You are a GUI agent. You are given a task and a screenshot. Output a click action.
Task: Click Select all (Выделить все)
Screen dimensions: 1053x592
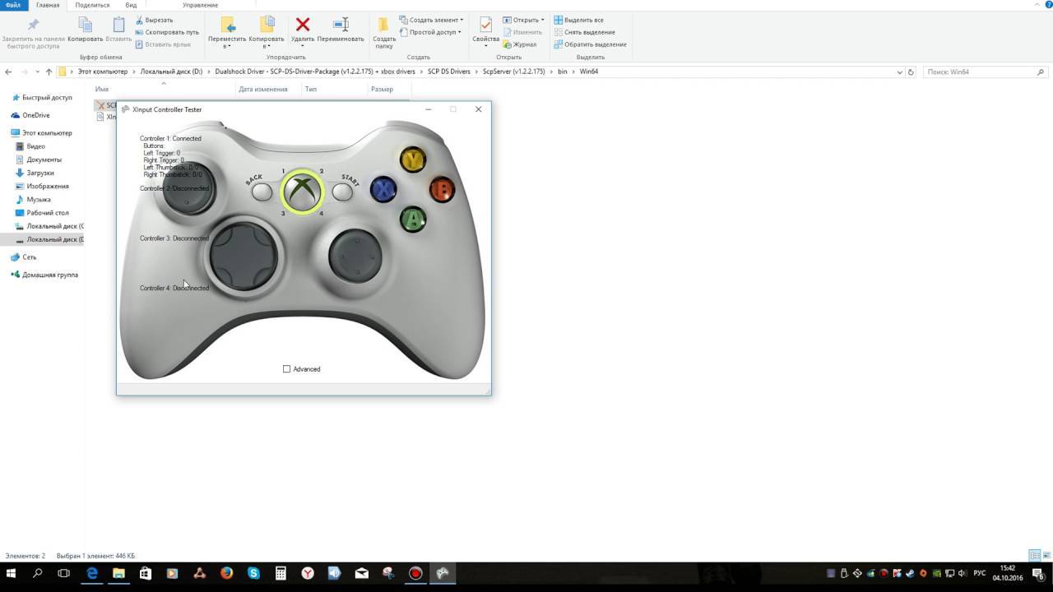pos(578,20)
